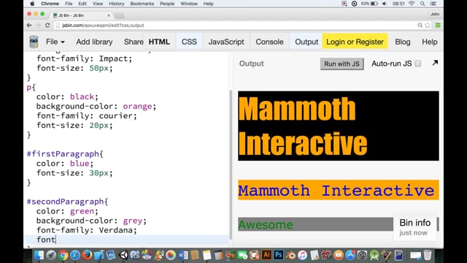Click the Run with JS button
The image size is (467, 263).
(x=341, y=64)
